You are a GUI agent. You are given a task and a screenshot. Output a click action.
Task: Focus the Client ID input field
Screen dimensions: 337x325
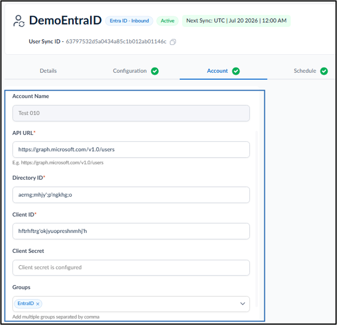coord(131,231)
